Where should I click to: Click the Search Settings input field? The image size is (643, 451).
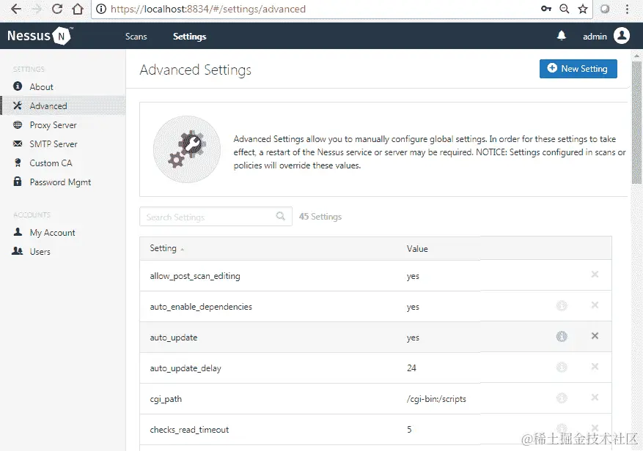tap(216, 216)
